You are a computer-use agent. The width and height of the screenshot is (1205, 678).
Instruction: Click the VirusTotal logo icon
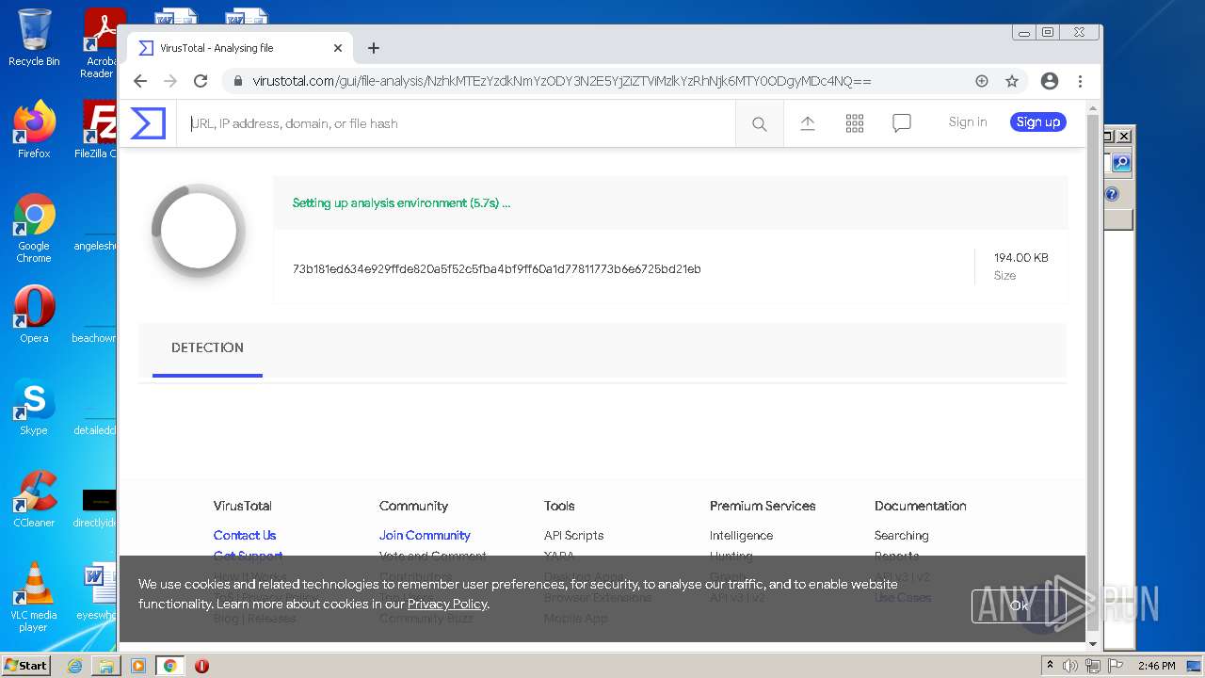148,123
